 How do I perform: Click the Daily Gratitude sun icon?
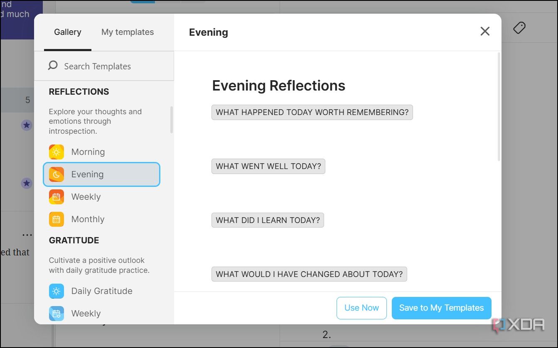click(x=57, y=291)
